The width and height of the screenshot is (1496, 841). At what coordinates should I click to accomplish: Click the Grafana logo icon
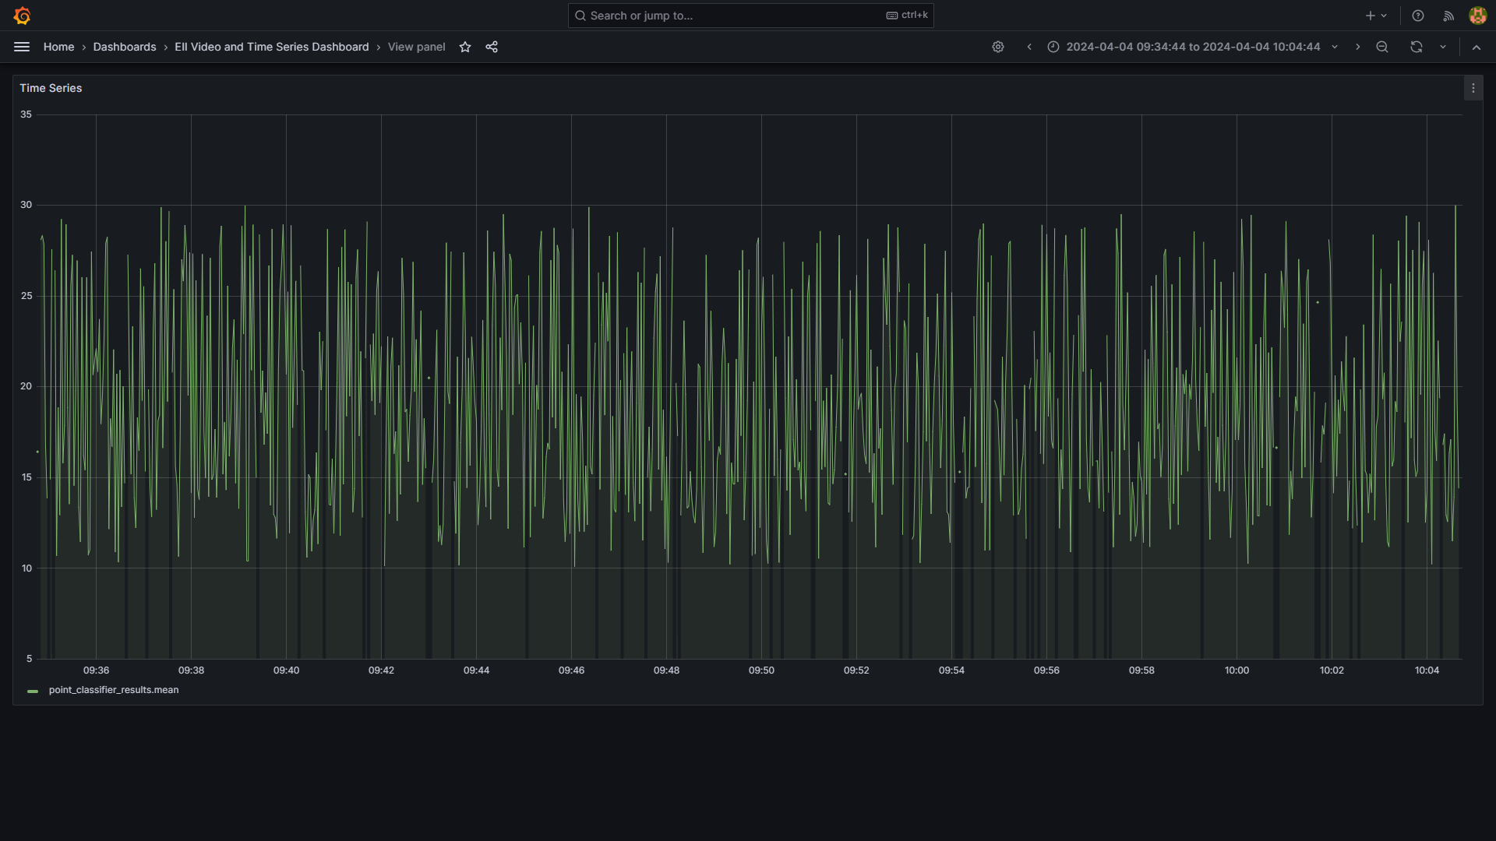click(22, 16)
